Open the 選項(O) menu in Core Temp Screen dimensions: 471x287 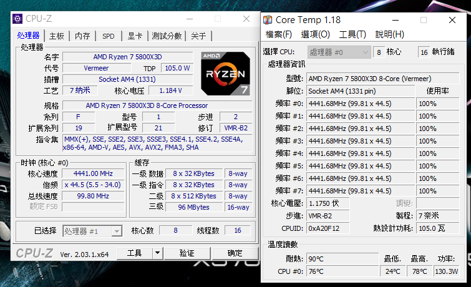(x=316, y=34)
